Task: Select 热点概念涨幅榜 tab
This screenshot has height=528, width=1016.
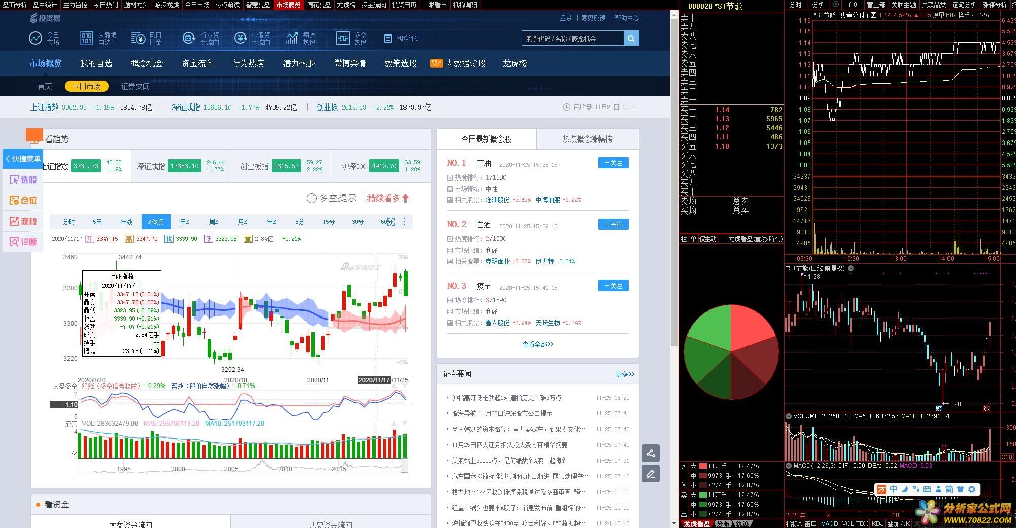Action: (587, 139)
